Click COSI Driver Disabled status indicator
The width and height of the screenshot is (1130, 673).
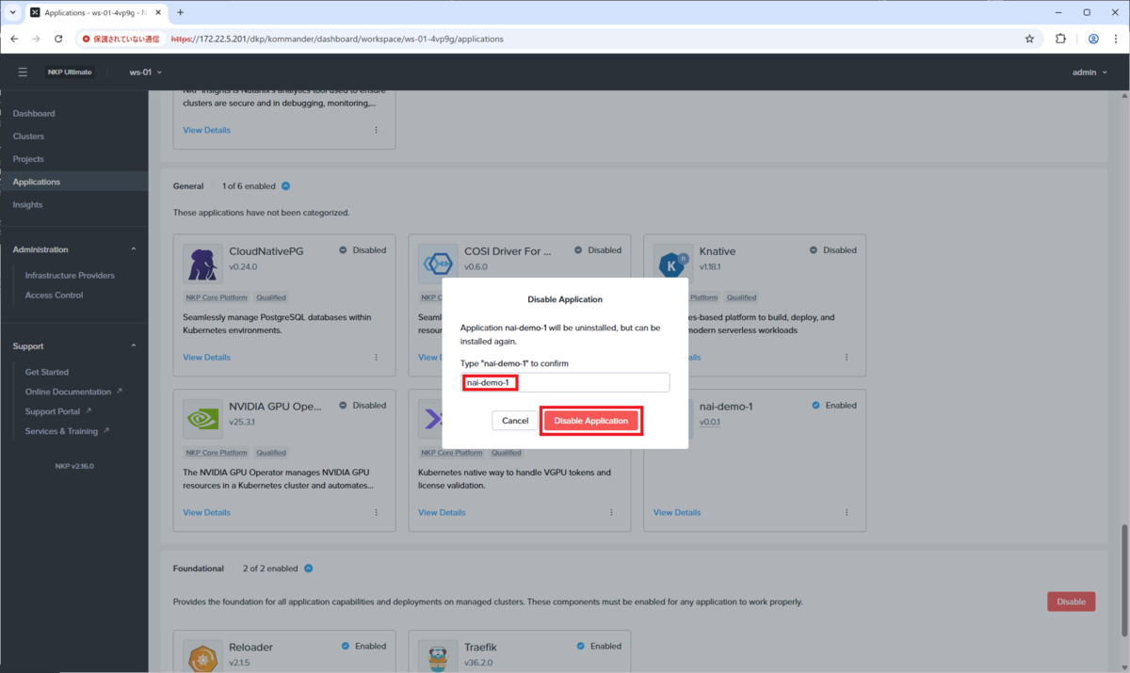click(598, 250)
